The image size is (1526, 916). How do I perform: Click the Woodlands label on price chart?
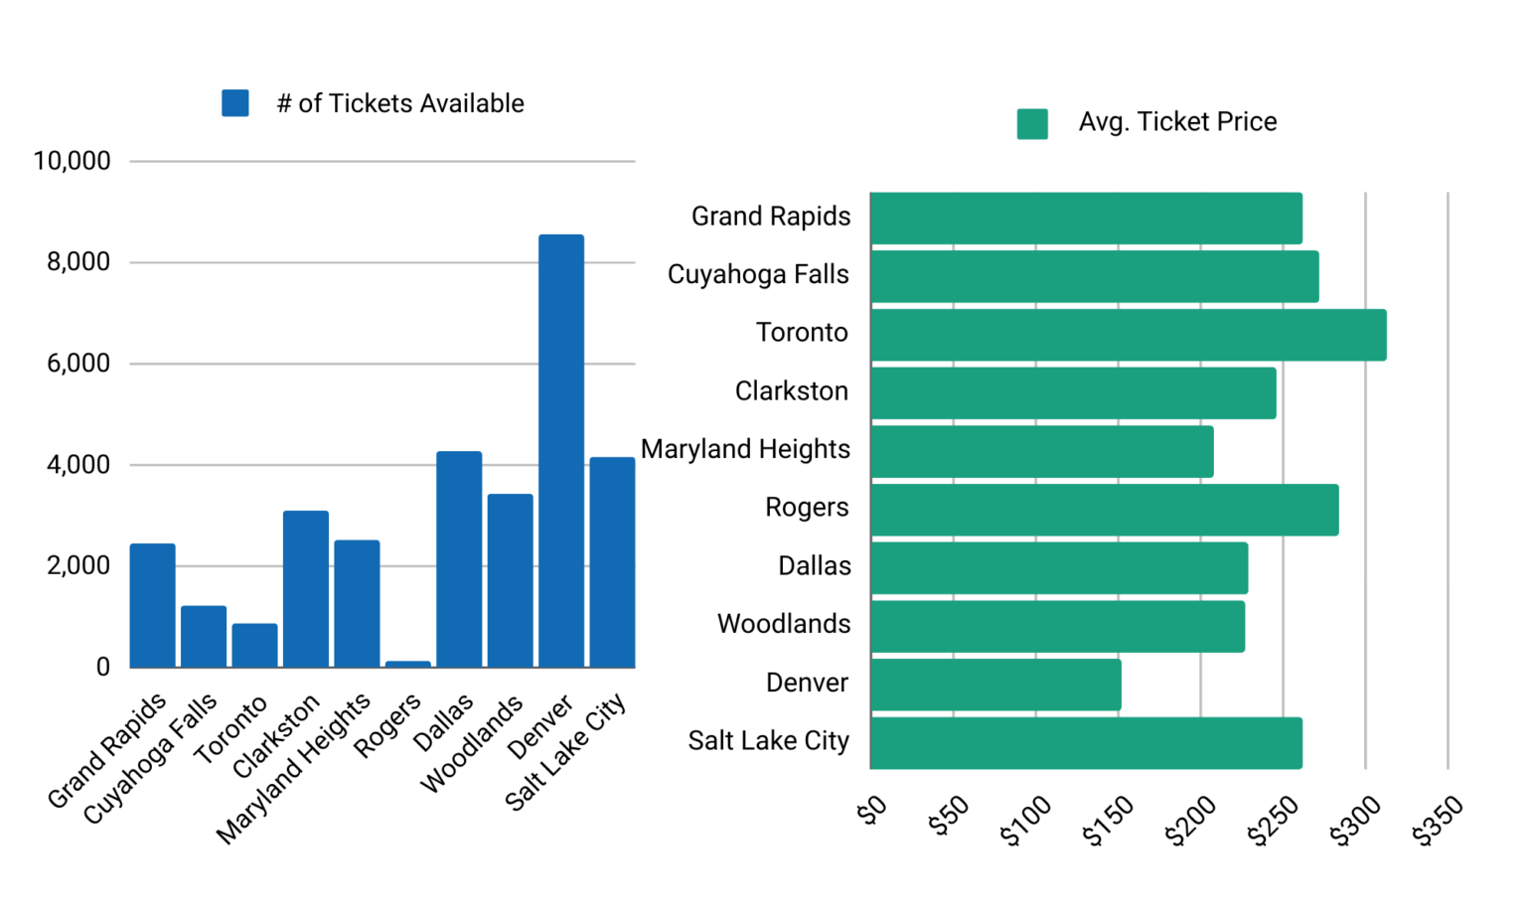point(784,624)
